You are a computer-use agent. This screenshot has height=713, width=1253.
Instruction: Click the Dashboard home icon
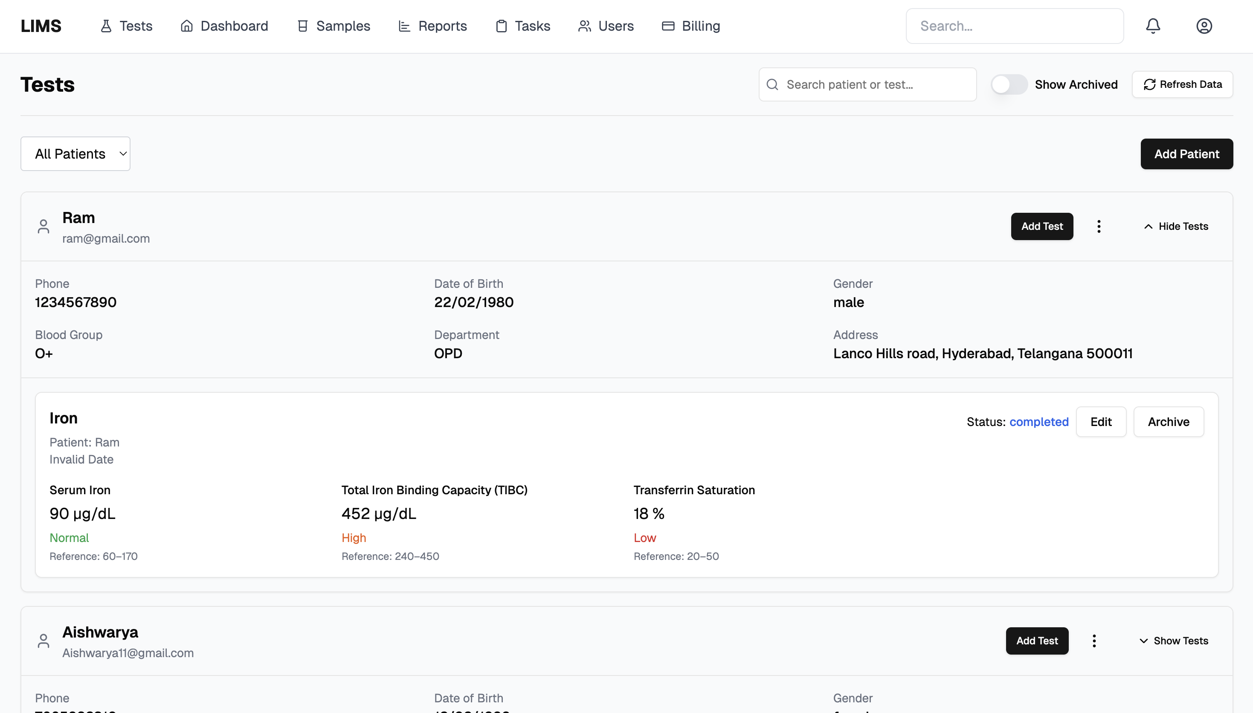[186, 26]
